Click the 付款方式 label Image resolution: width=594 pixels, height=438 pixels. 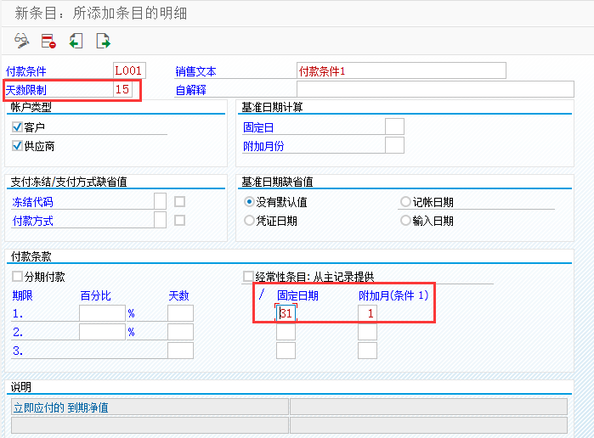coord(32,221)
